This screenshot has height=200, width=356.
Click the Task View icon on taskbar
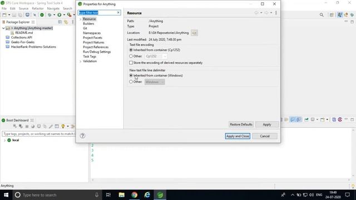click(x=108, y=195)
